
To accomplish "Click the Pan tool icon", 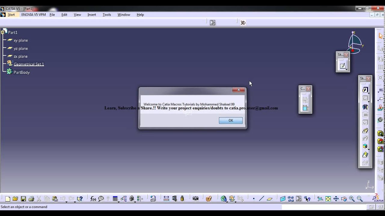I will (336, 199).
